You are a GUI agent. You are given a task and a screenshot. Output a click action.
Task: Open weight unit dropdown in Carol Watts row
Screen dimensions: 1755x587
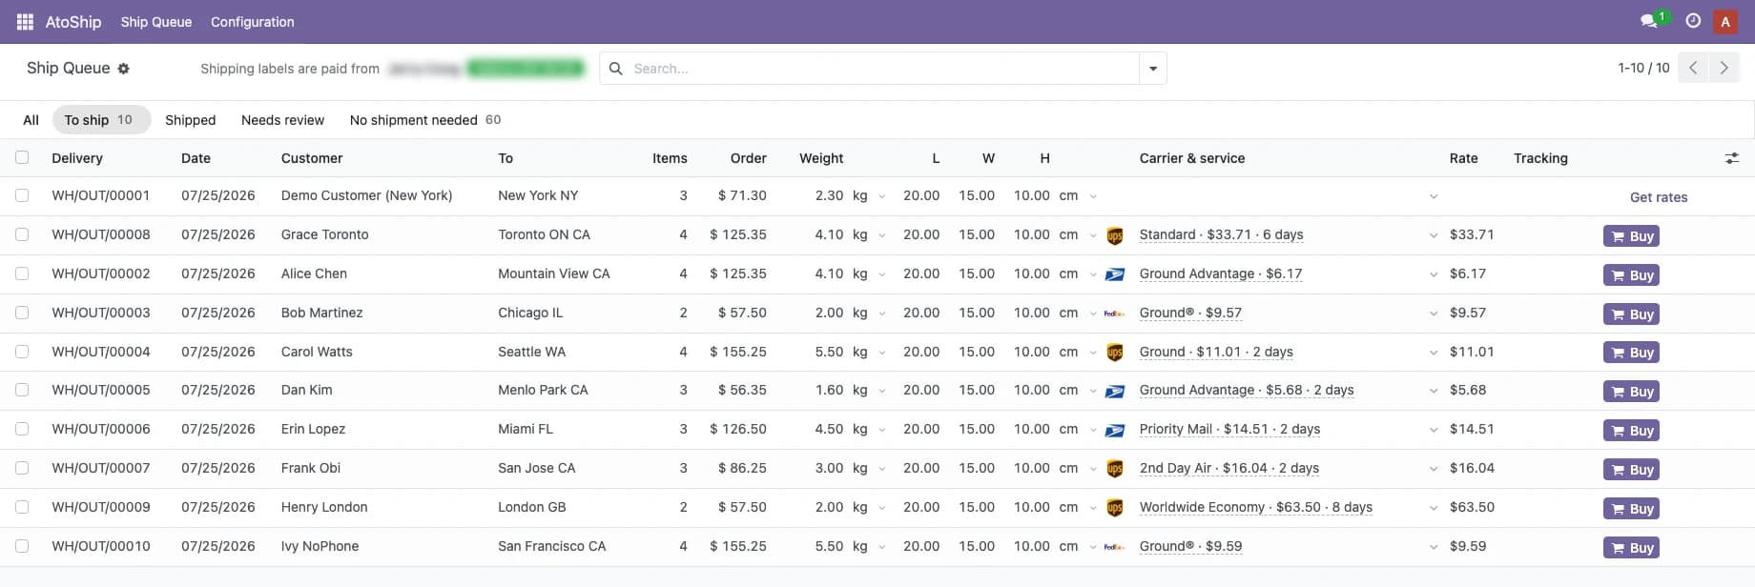coord(881,353)
